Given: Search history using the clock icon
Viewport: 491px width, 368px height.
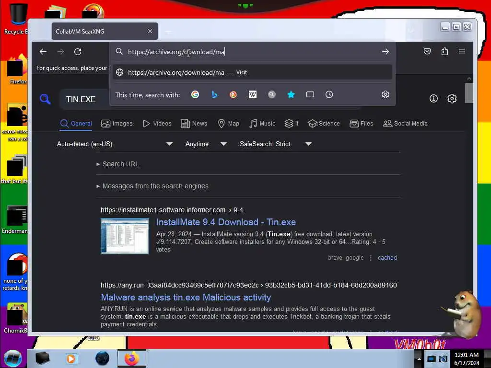Looking at the screenshot, I should click(329, 94).
